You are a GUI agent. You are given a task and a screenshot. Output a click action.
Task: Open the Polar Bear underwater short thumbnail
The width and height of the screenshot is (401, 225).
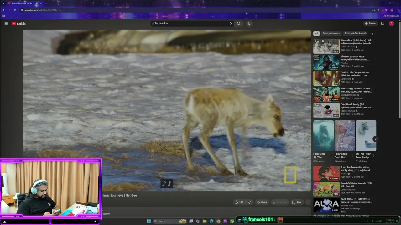coord(323,136)
